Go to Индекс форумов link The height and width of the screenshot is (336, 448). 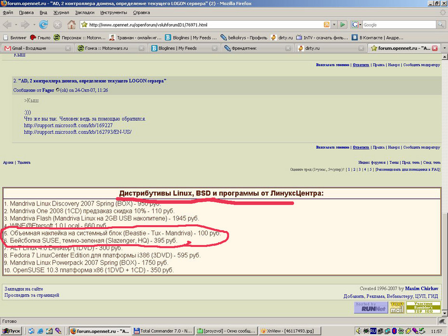point(372,162)
